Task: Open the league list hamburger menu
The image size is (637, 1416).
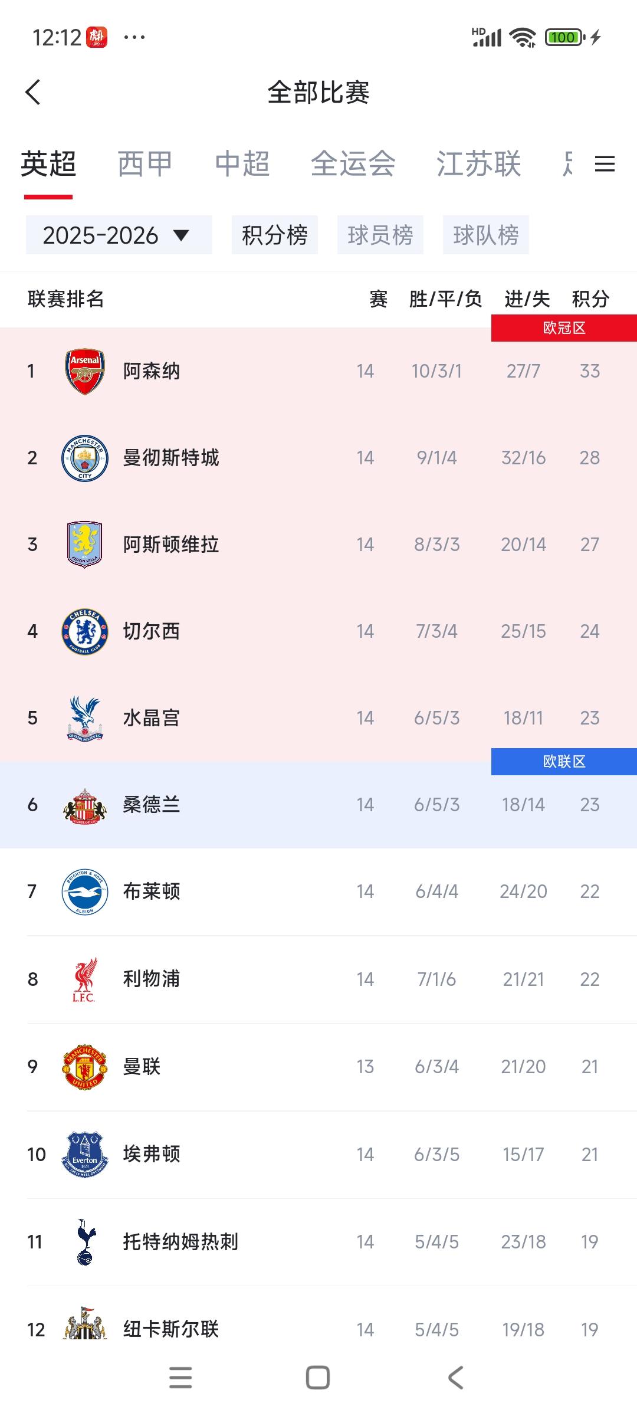Action: click(605, 164)
